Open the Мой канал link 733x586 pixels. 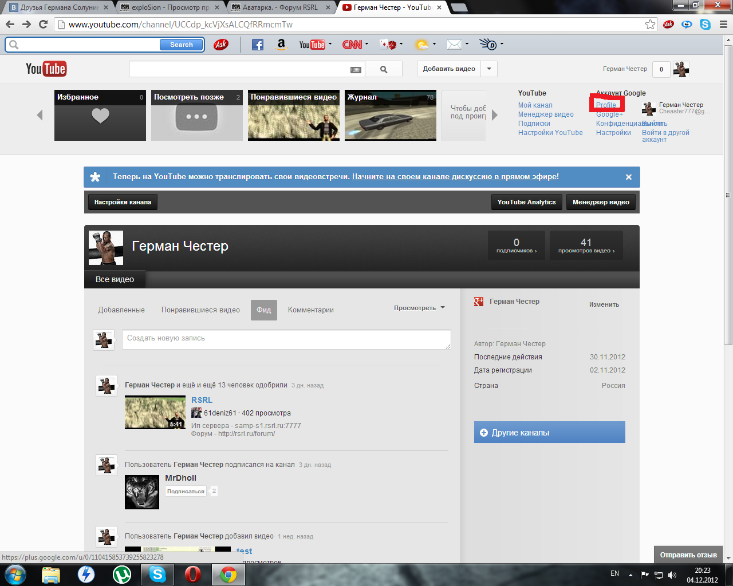click(535, 105)
